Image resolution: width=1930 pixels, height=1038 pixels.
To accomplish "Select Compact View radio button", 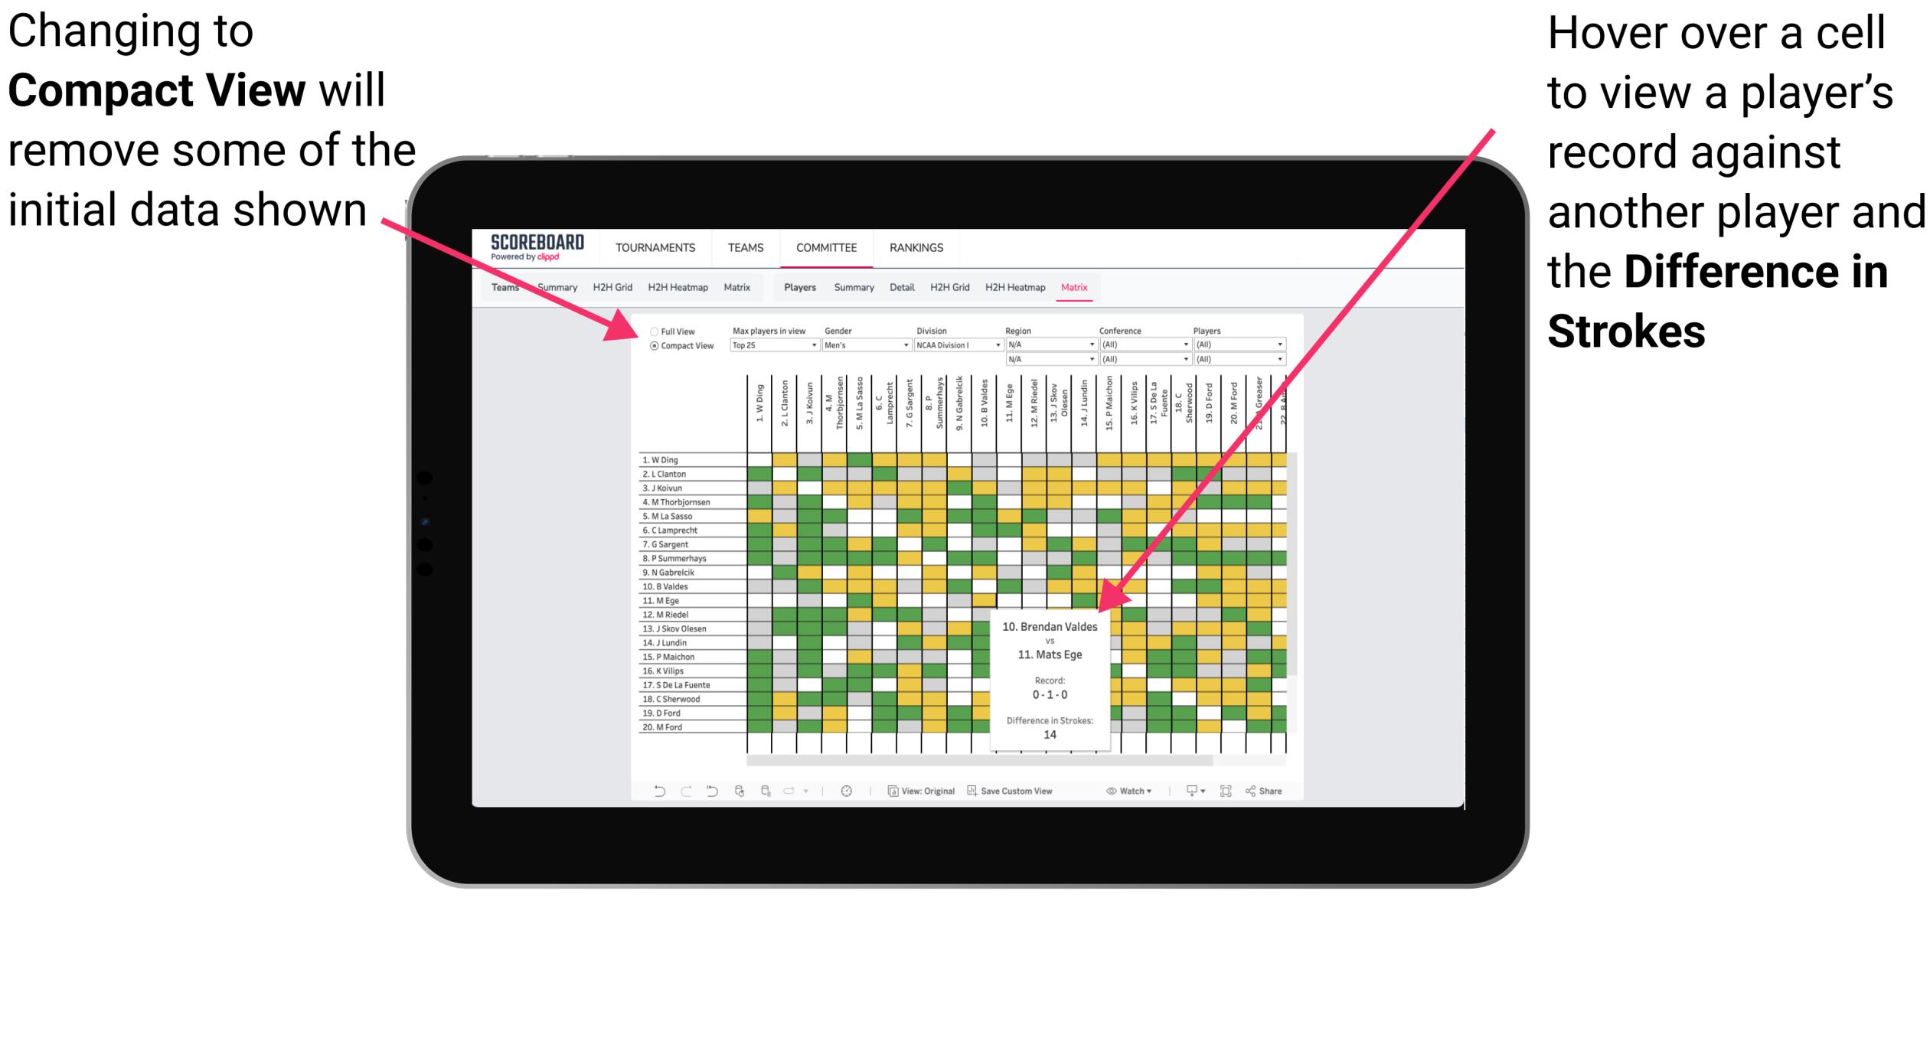I will click(x=651, y=351).
